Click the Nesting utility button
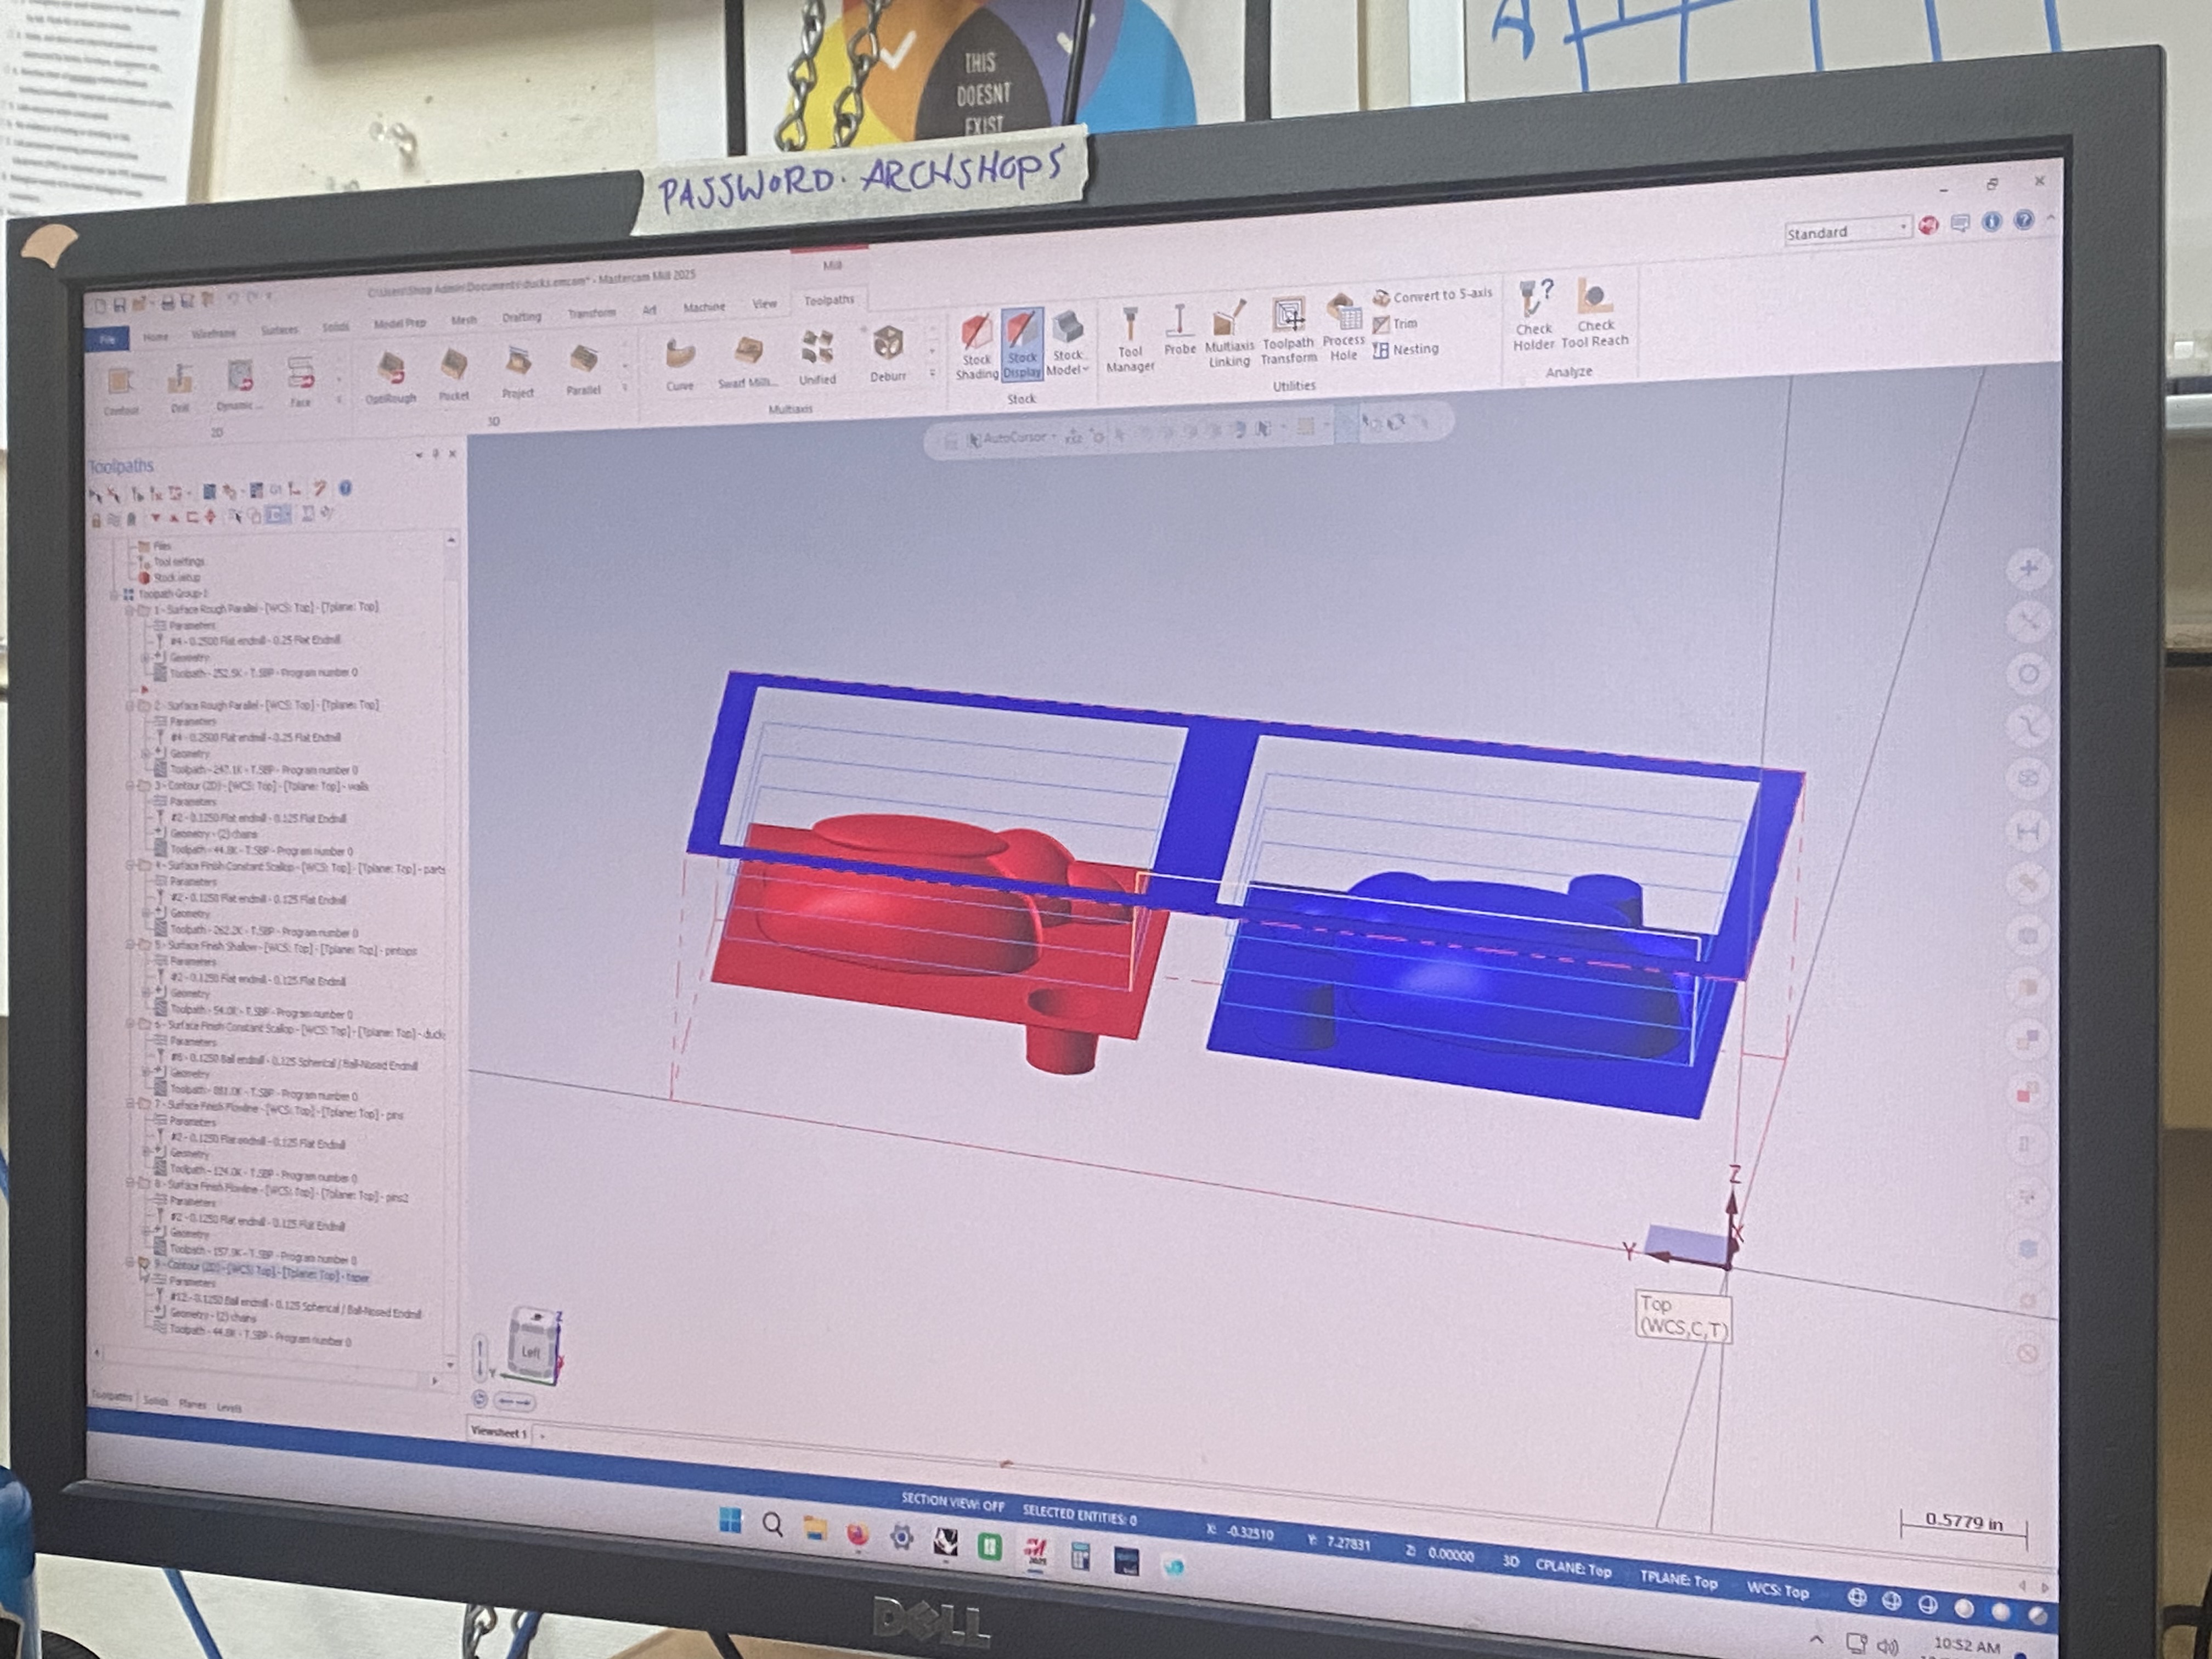 pos(1405,350)
